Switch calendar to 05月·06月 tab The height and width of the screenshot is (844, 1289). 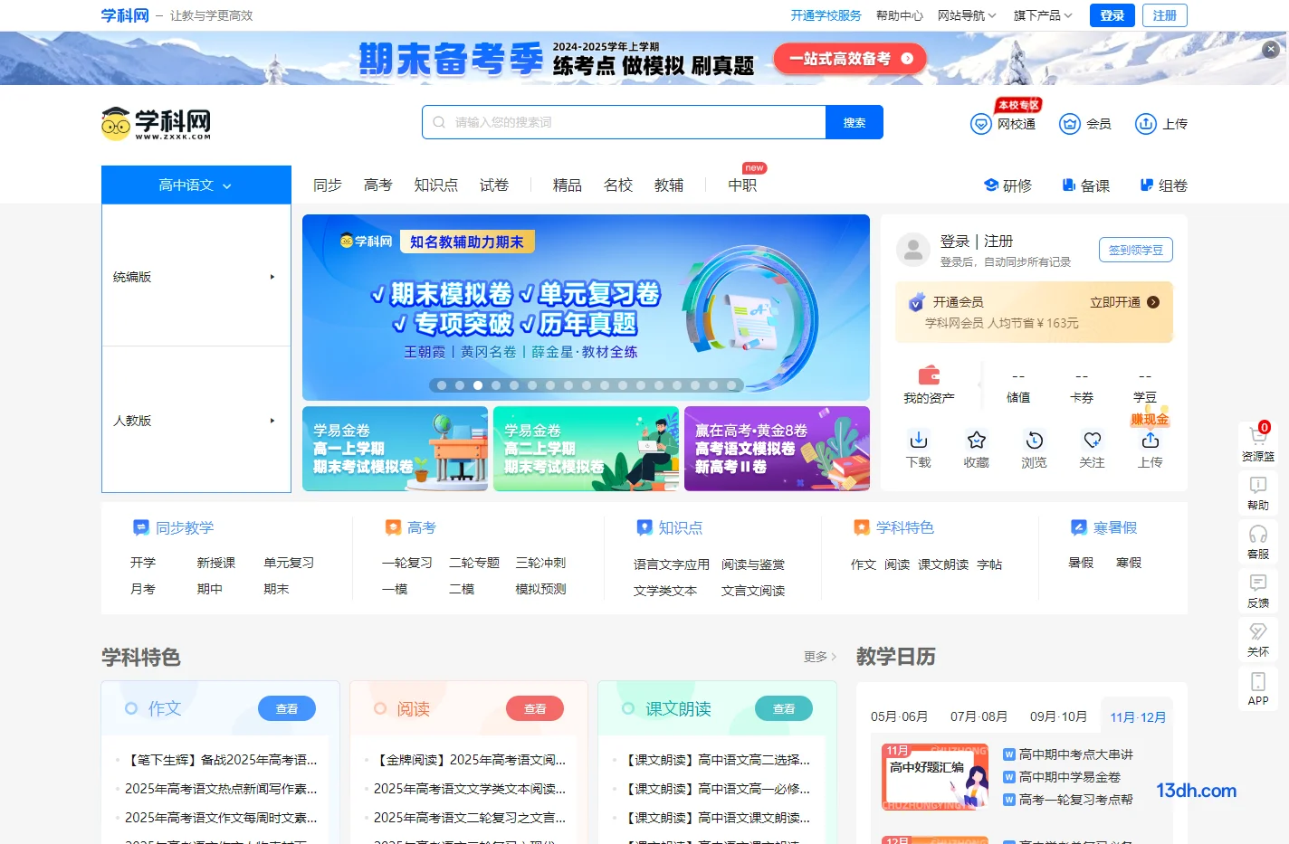(899, 716)
